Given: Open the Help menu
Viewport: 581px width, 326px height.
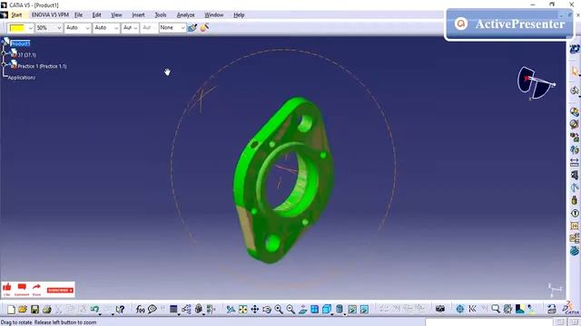Looking at the screenshot, I should 239,15.
